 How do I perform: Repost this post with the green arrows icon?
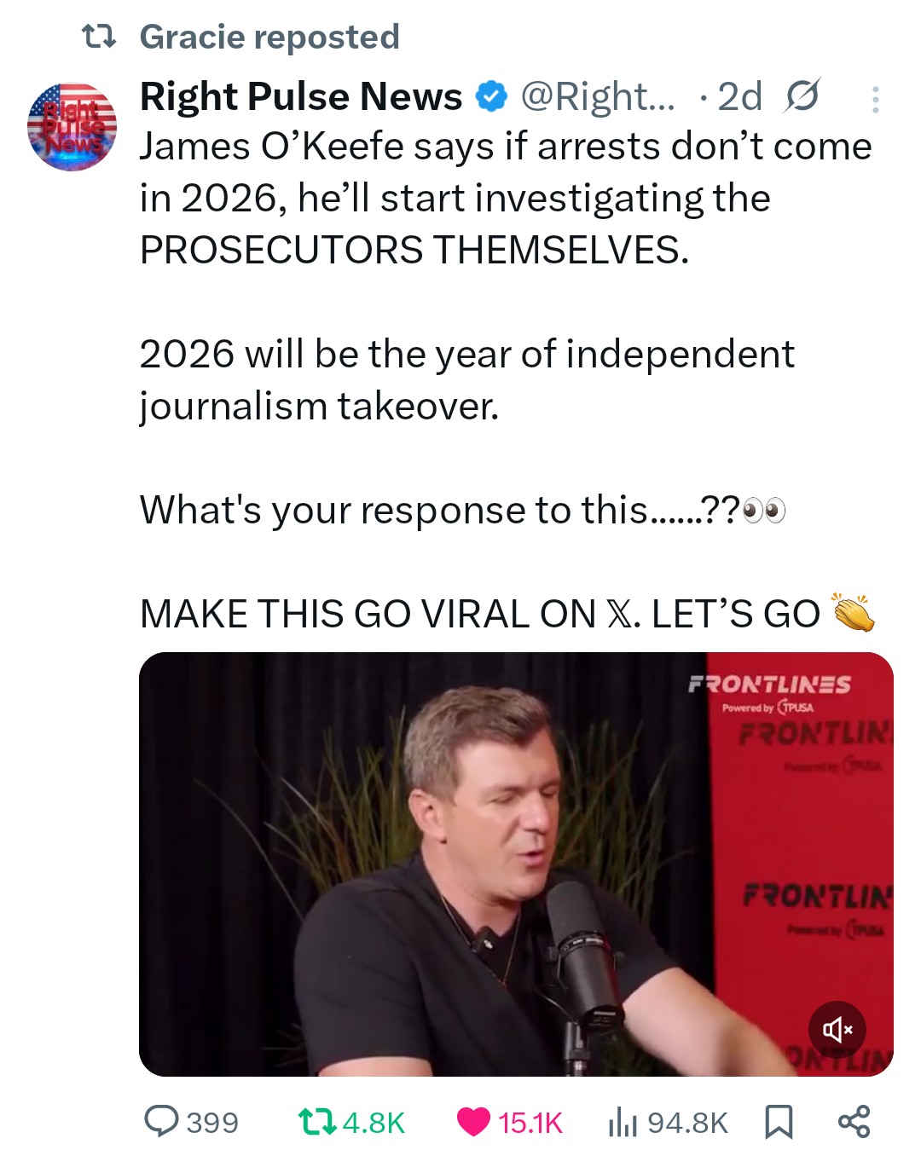(316, 1121)
